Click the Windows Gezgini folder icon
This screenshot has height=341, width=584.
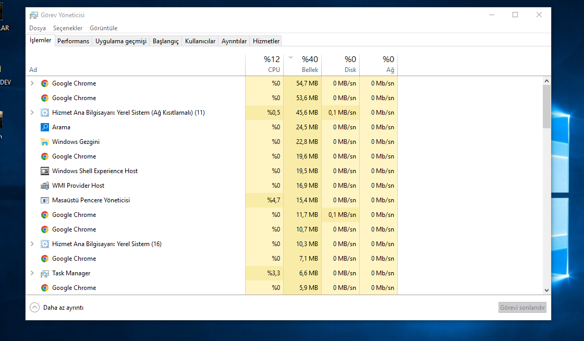coord(45,142)
